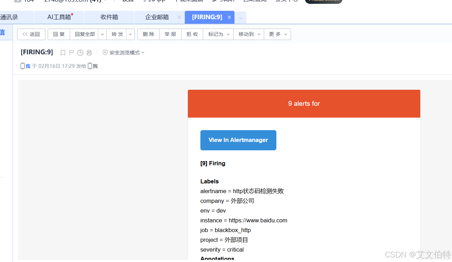
Task: Click the 9 alerts for banner text
Action: [x=304, y=103]
